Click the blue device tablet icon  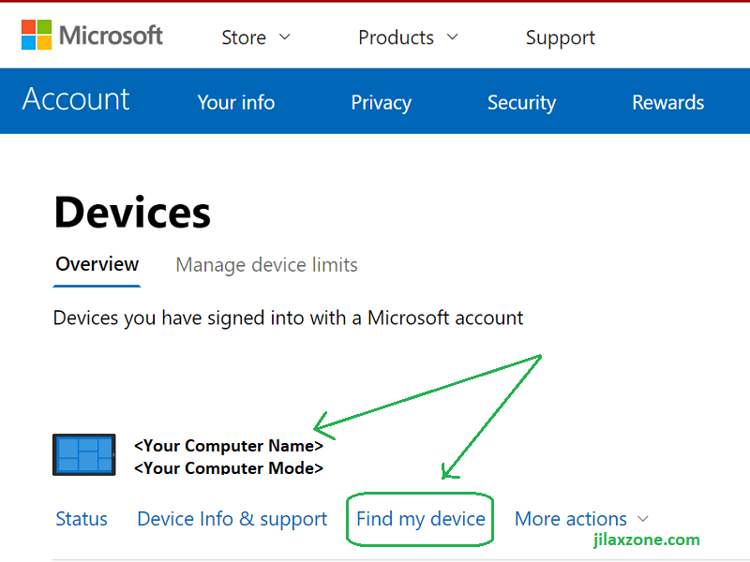click(84, 454)
